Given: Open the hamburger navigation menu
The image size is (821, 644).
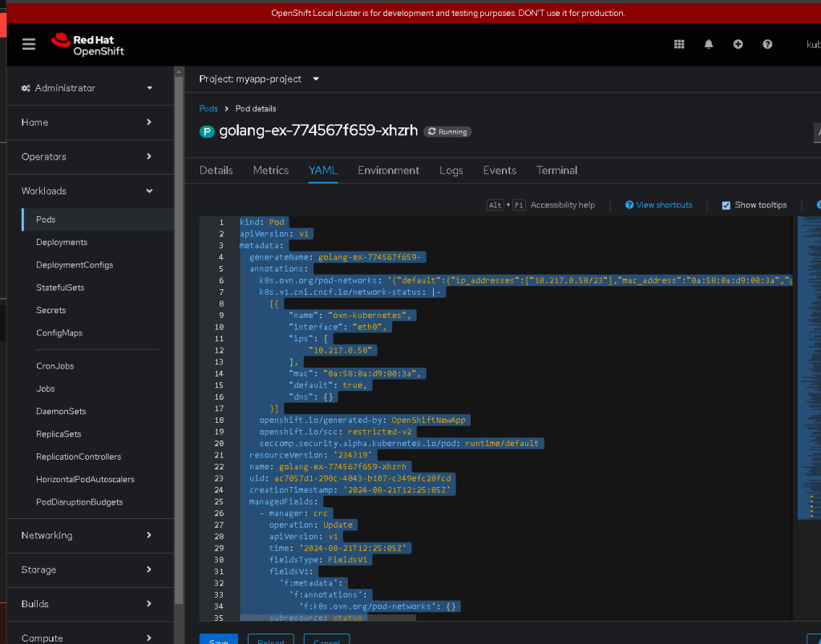Looking at the screenshot, I should (29, 44).
